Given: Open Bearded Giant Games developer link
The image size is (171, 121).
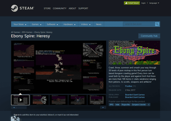Looking at the screenshot, I should coord(135,95).
